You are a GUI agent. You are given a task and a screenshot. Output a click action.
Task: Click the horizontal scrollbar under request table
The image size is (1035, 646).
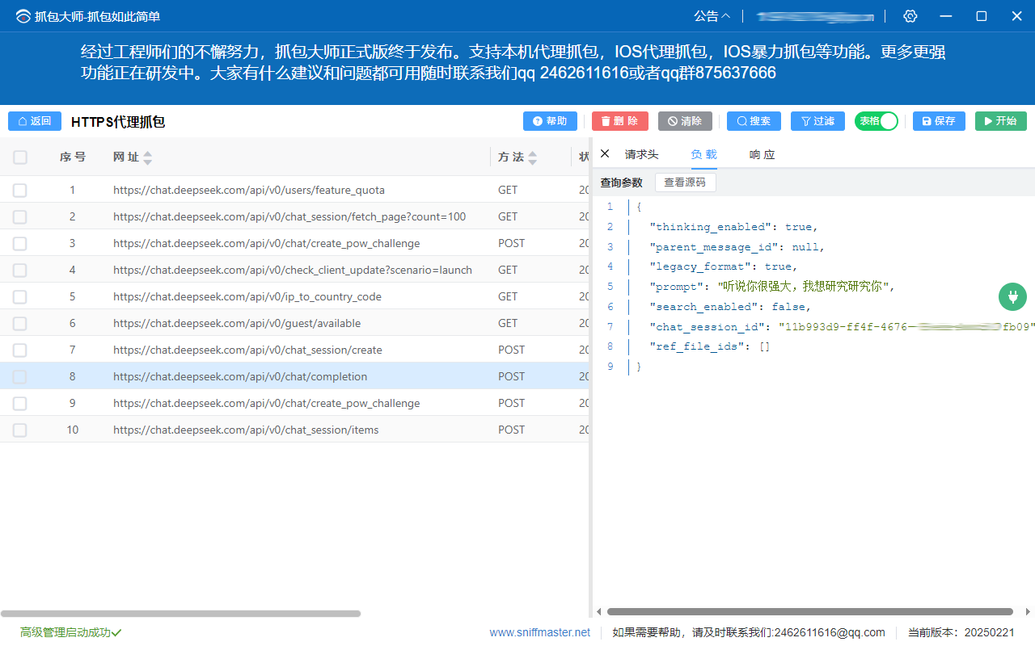180,614
